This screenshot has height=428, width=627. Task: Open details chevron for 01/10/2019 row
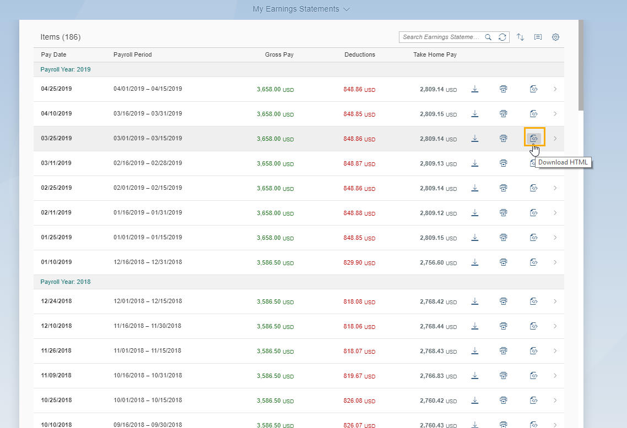click(555, 262)
